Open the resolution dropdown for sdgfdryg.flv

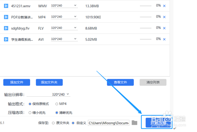tap(64, 28)
